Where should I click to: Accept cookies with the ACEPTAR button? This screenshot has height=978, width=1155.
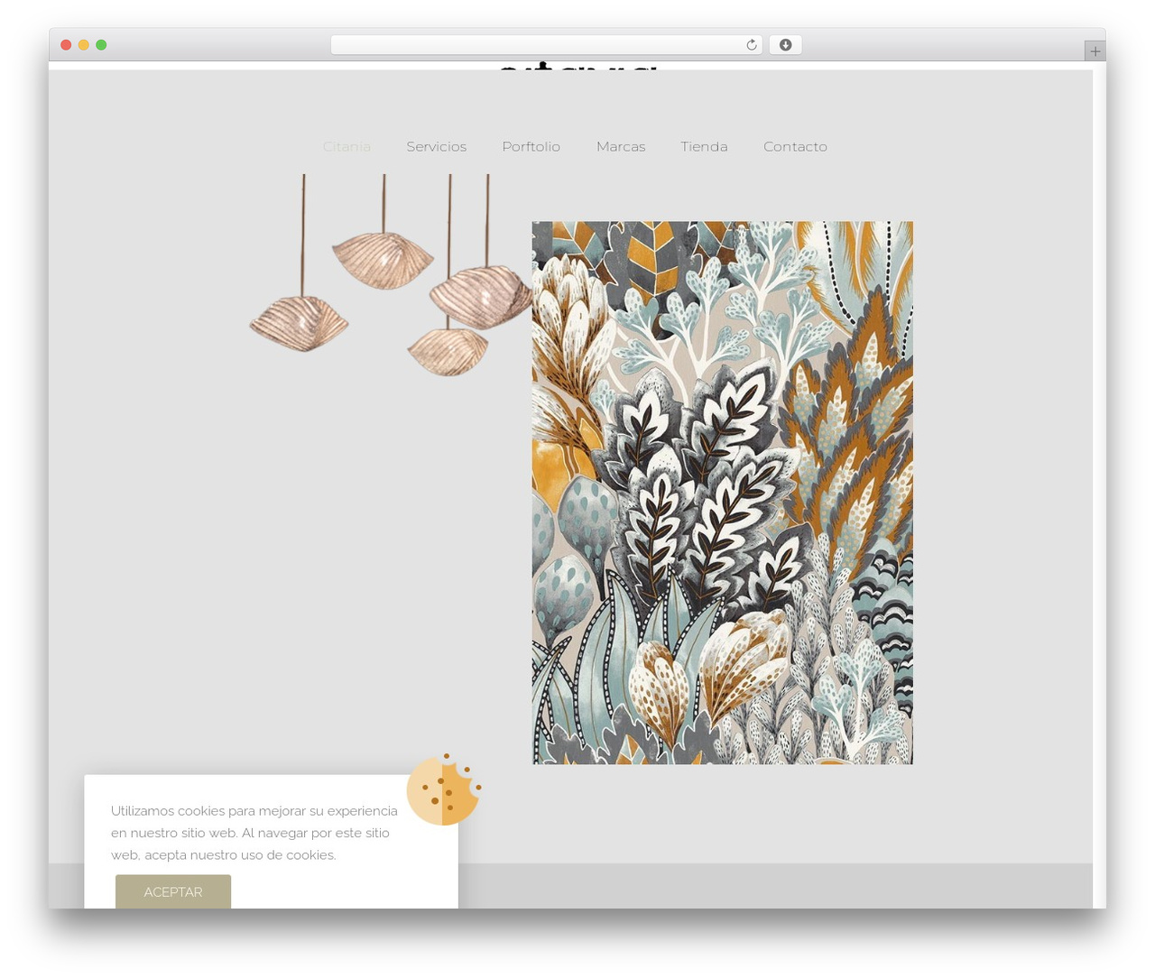[173, 891]
